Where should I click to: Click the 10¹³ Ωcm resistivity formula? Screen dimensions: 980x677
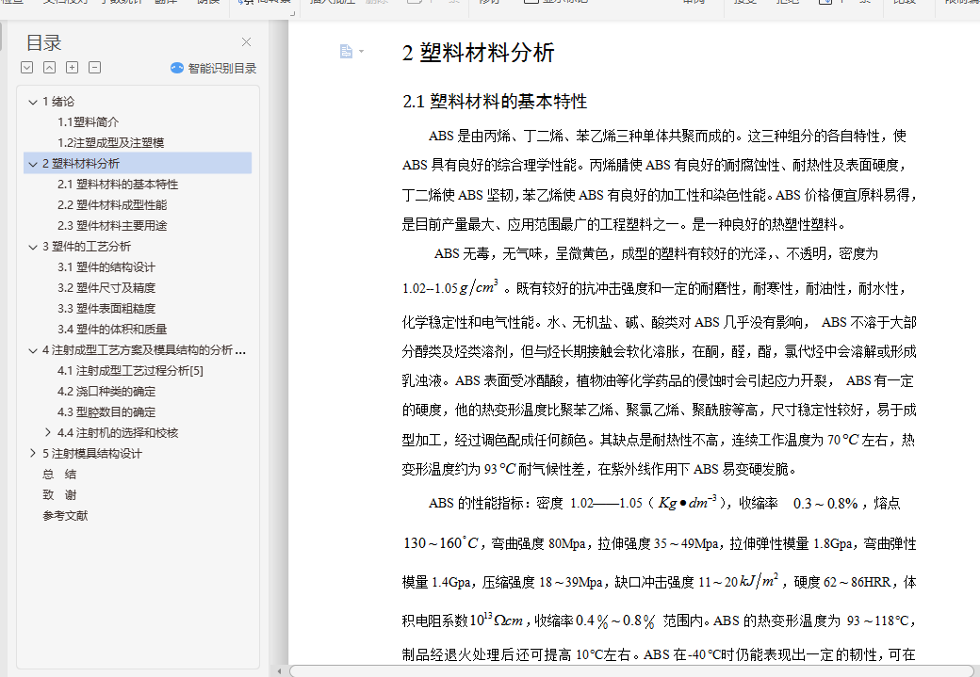pos(496,621)
